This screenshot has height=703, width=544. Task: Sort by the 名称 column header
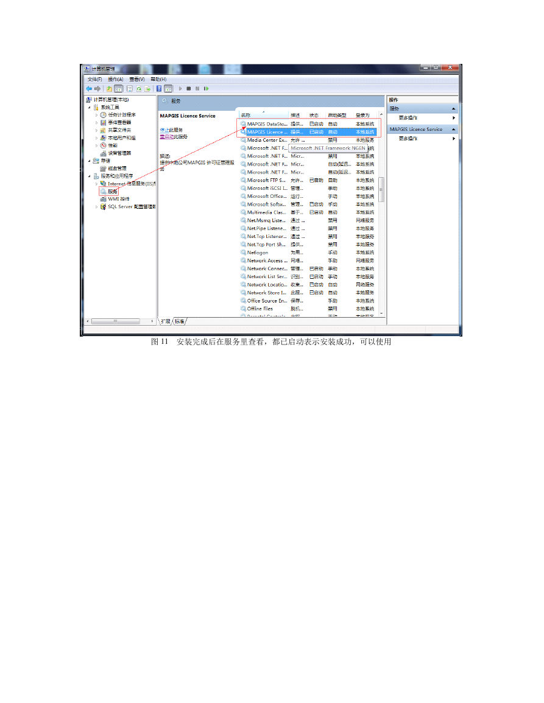pos(264,115)
